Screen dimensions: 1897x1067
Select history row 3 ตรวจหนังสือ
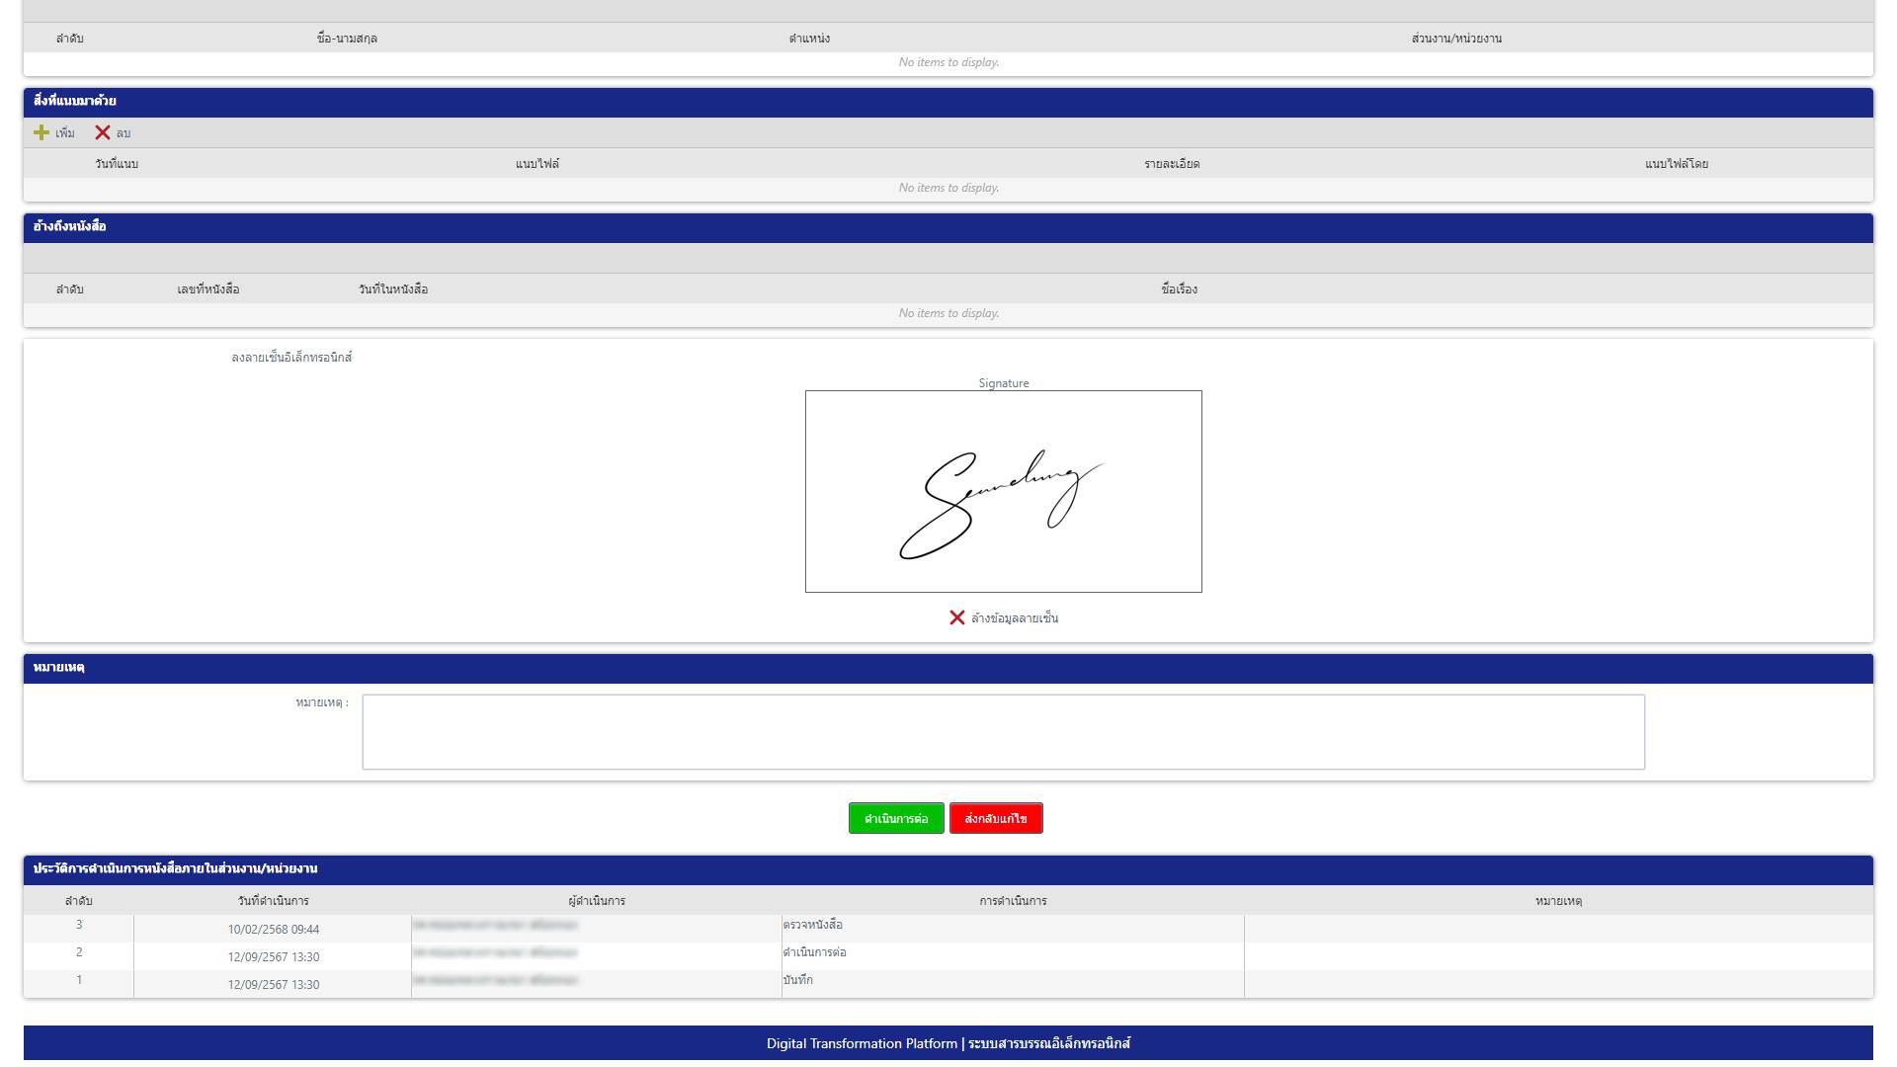point(812,926)
